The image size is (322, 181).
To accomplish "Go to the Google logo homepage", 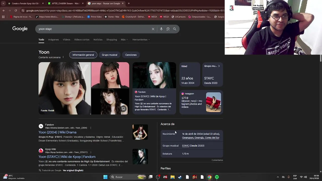I will pyautogui.click(x=20, y=29).
